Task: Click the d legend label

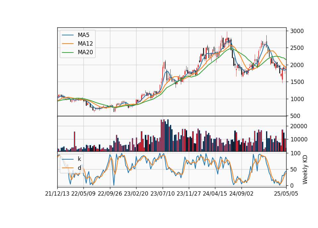Action: [79, 168]
